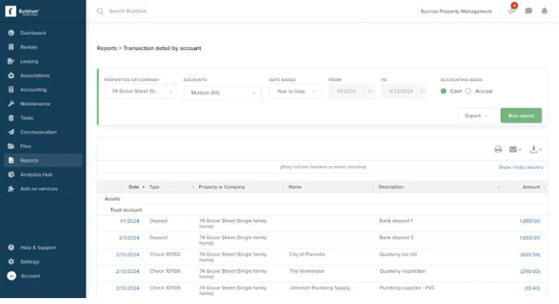Click the Accounting calculator icon

click(x=11, y=90)
